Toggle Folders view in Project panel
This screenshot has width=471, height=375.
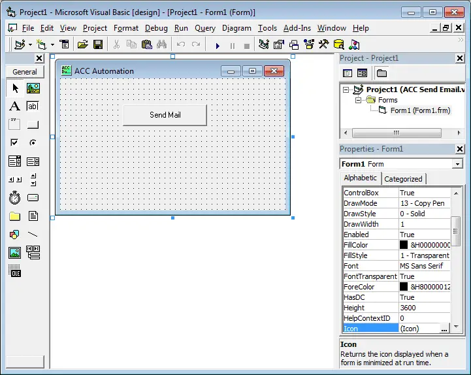point(382,73)
